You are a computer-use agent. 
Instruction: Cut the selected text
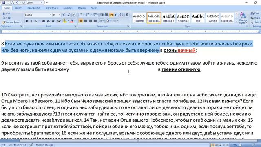coord(7,13)
